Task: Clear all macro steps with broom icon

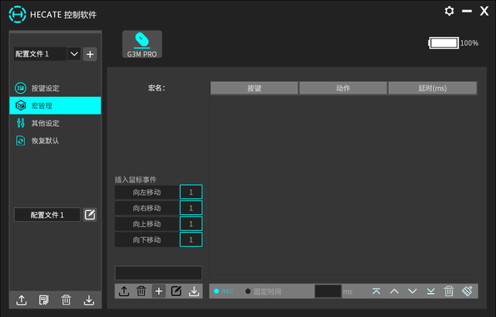Action: (x=467, y=291)
